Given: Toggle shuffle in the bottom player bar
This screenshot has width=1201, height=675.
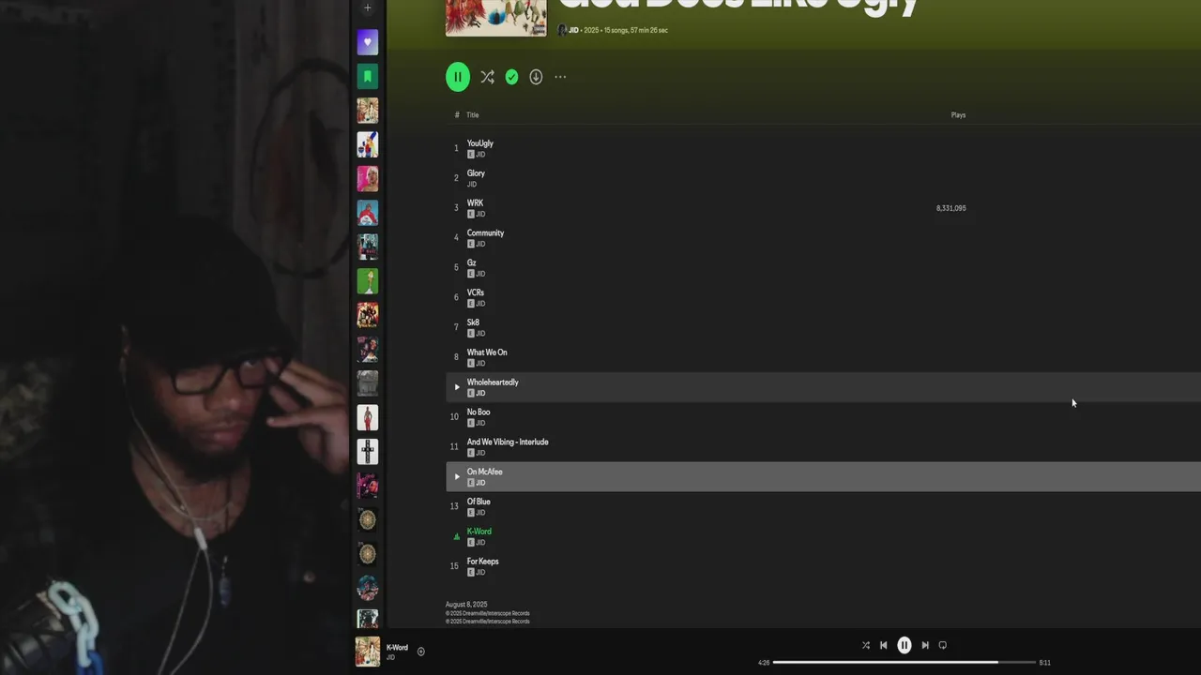Looking at the screenshot, I should point(865,645).
